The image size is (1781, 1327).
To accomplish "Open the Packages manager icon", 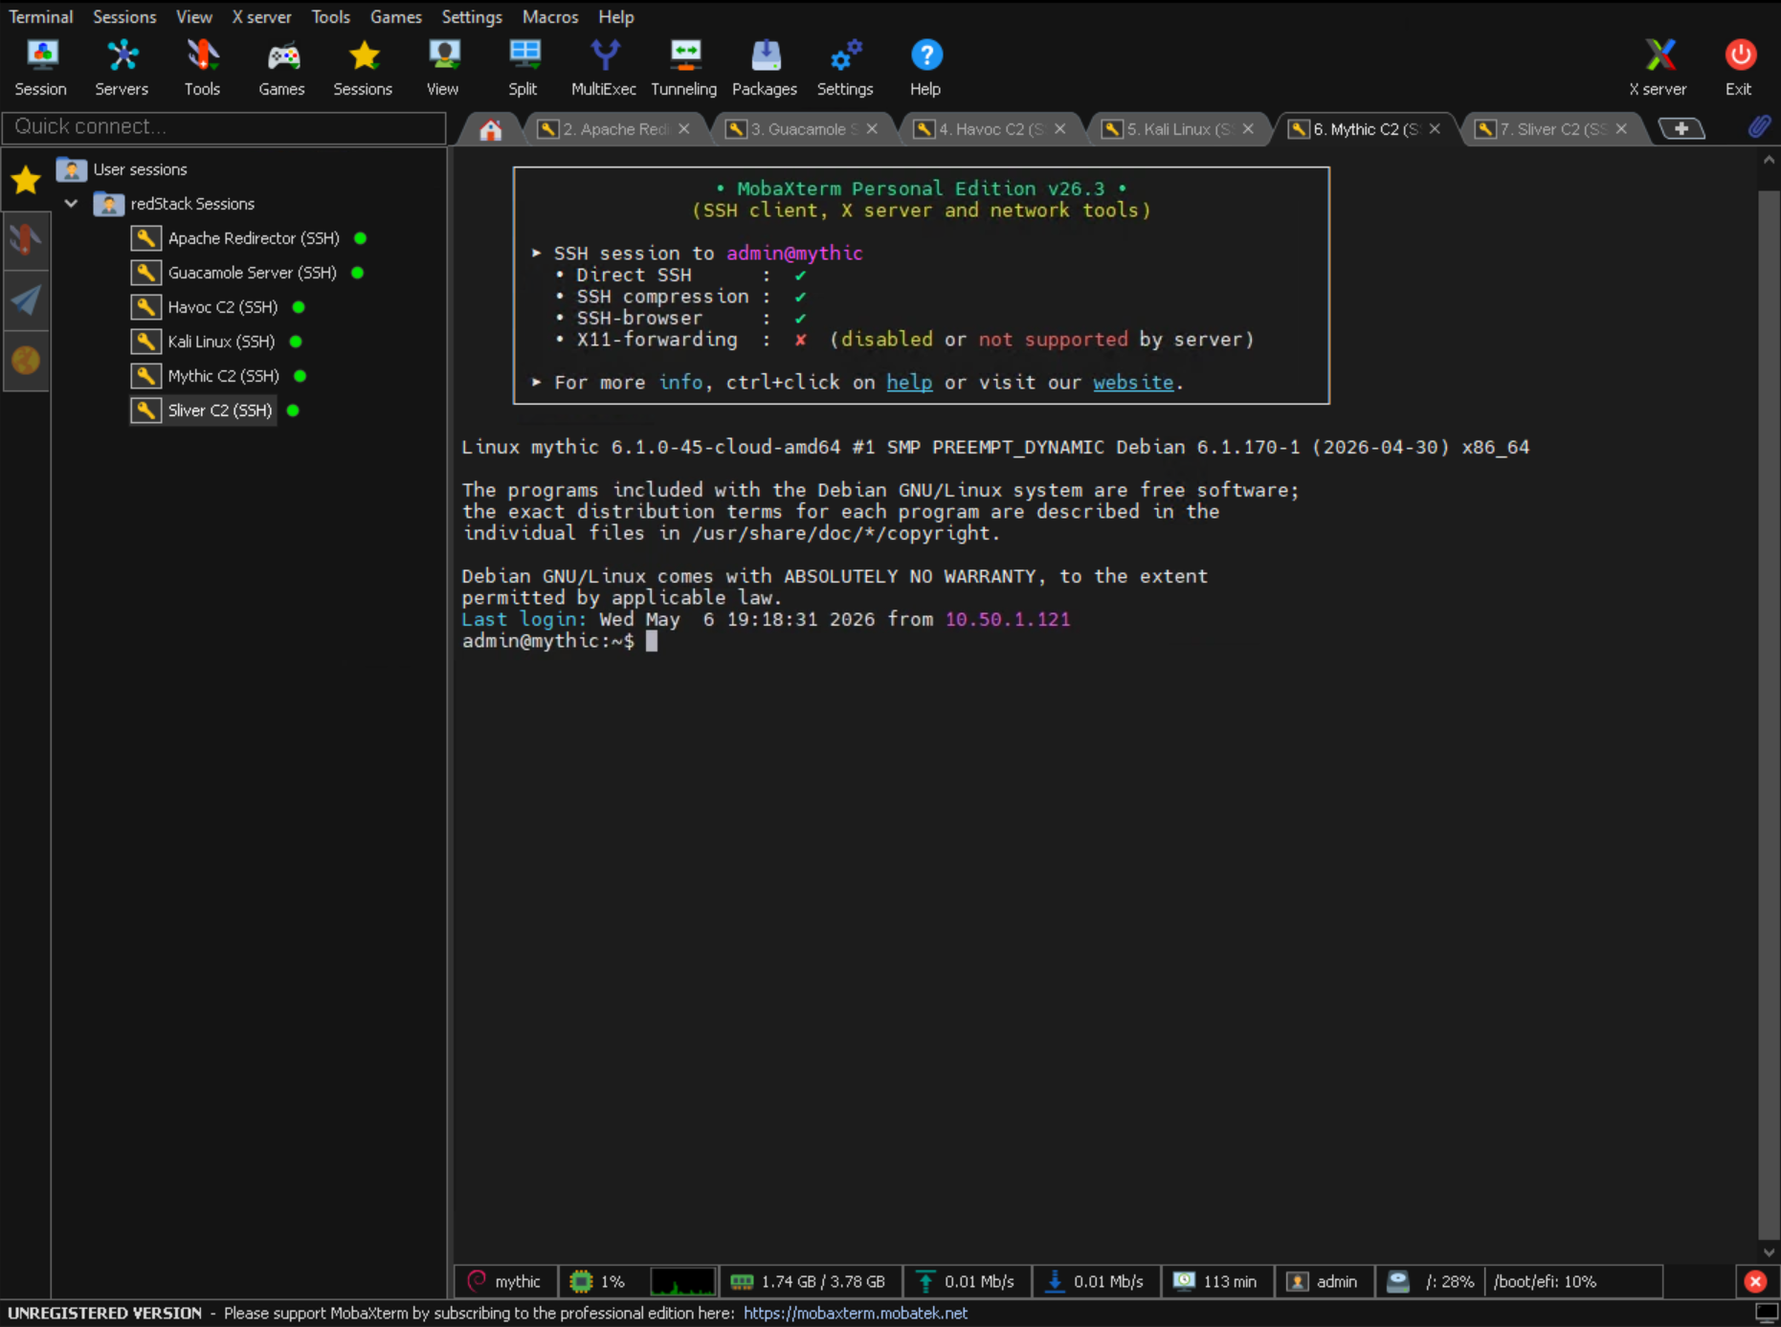I will pyautogui.click(x=765, y=67).
